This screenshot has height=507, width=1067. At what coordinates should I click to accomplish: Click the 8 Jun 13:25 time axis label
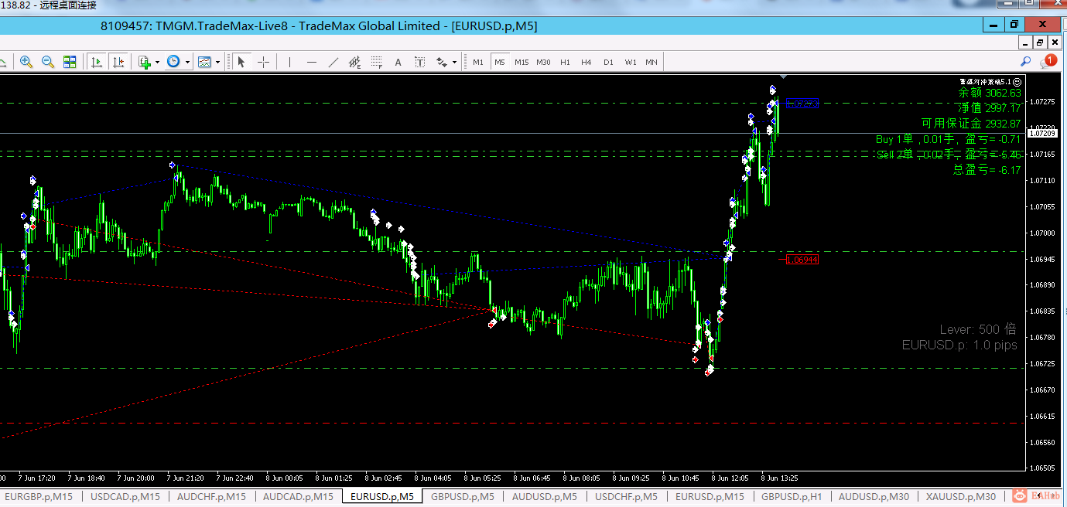click(x=780, y=478)
